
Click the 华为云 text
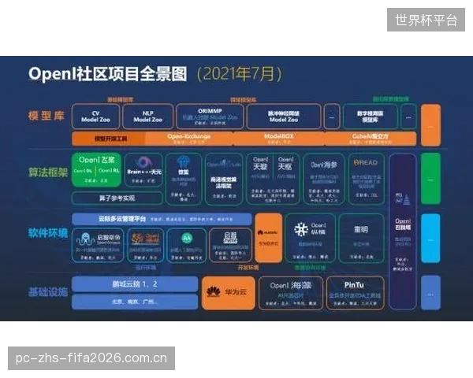click(236, 292)
